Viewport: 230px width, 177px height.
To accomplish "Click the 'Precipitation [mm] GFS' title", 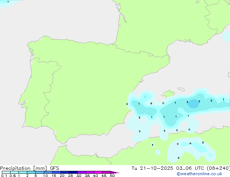I will pyautogui.click(x=29, y=168).
